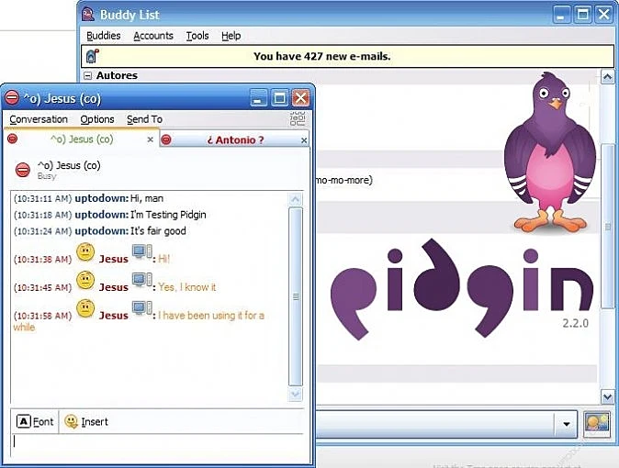Viewport: 619px width, 468px height.
Task: Click the mail icon beside new e-mails notice
Action: point(93,56)
